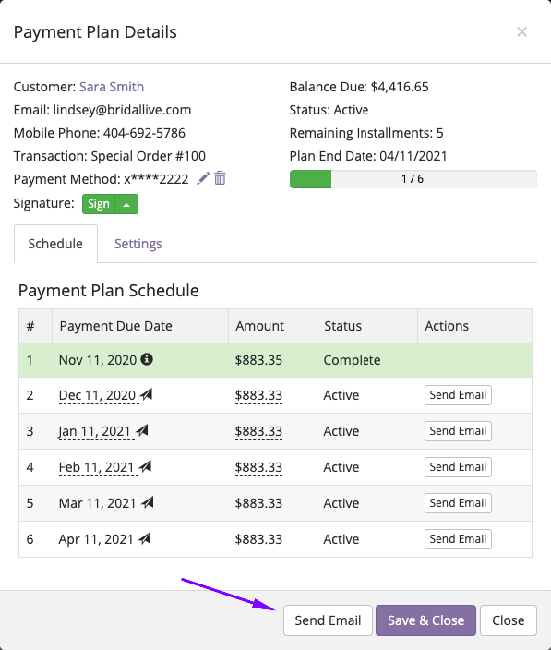Click Save & Close button

click(x=425, y=620)
